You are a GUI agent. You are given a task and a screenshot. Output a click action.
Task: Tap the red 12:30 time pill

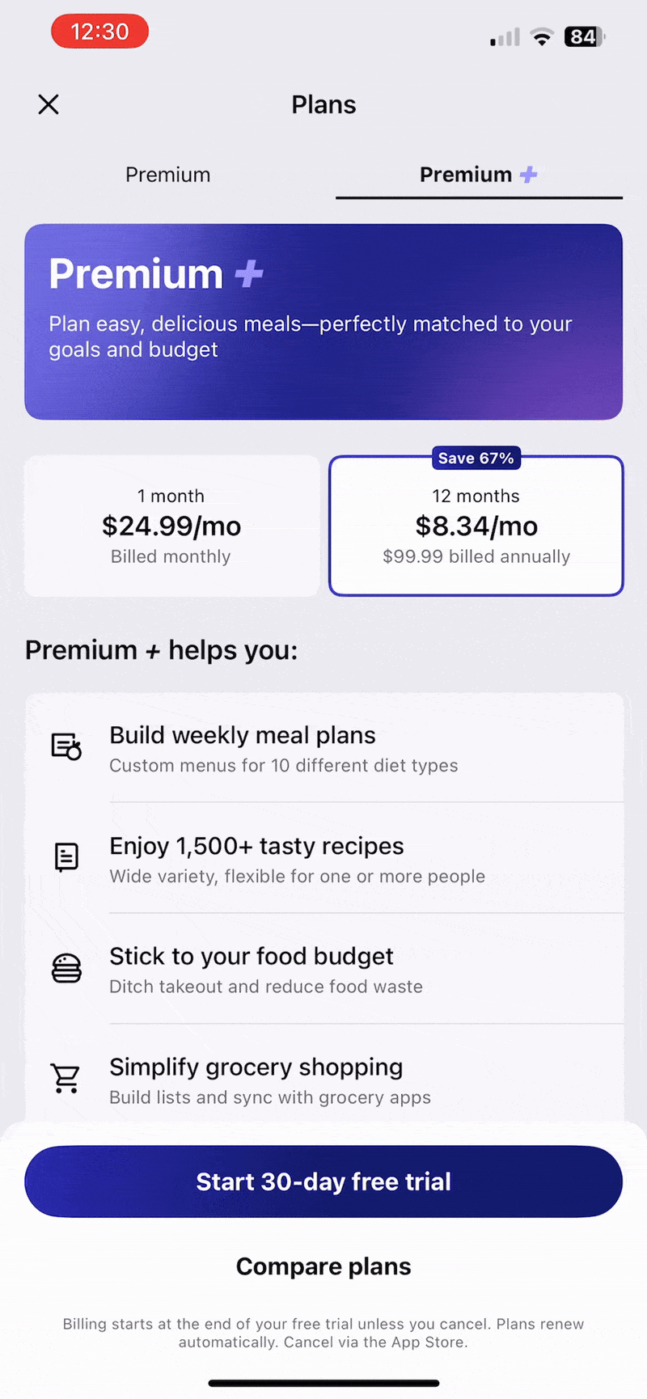click(x=99, y=32)
